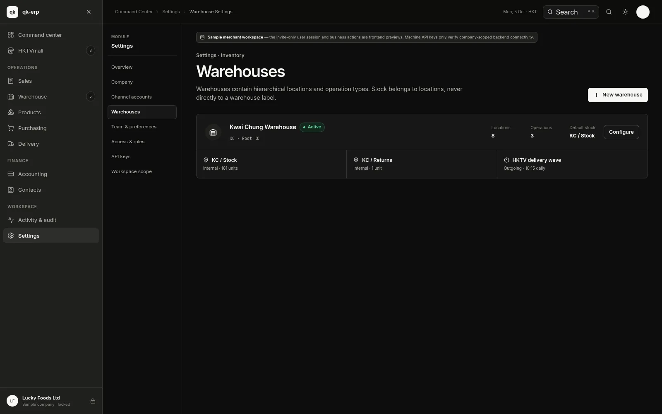662x414 pixels.
Task: Click the HKTVmall badge showing 3
Action: [91, 51]
